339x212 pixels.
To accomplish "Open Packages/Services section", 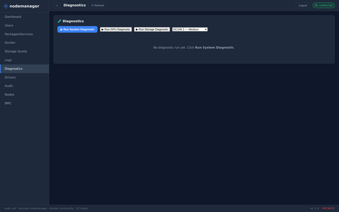I will point(25,34).
